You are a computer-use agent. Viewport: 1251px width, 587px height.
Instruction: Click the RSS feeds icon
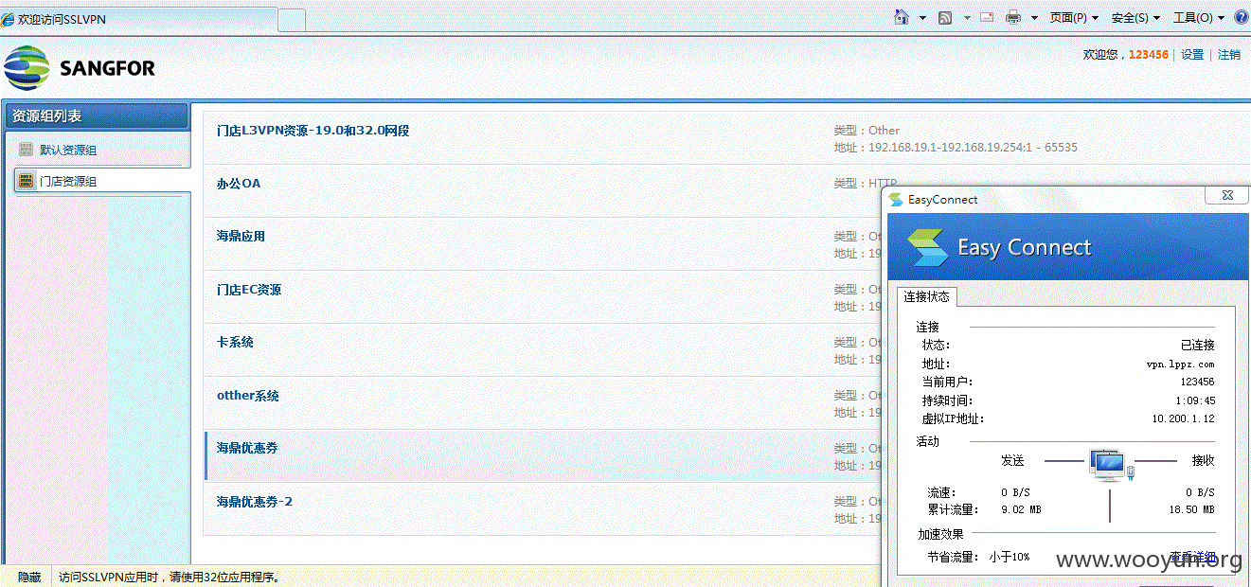tap(945, 18)
